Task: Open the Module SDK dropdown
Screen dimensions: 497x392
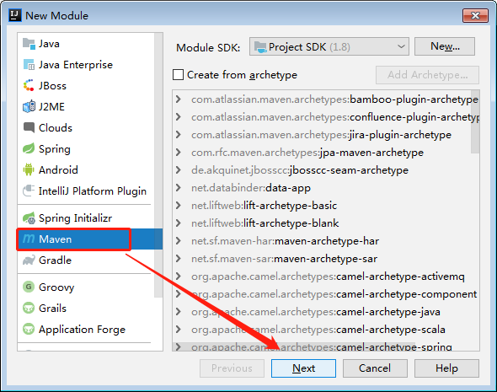Action: coord(329,47)
